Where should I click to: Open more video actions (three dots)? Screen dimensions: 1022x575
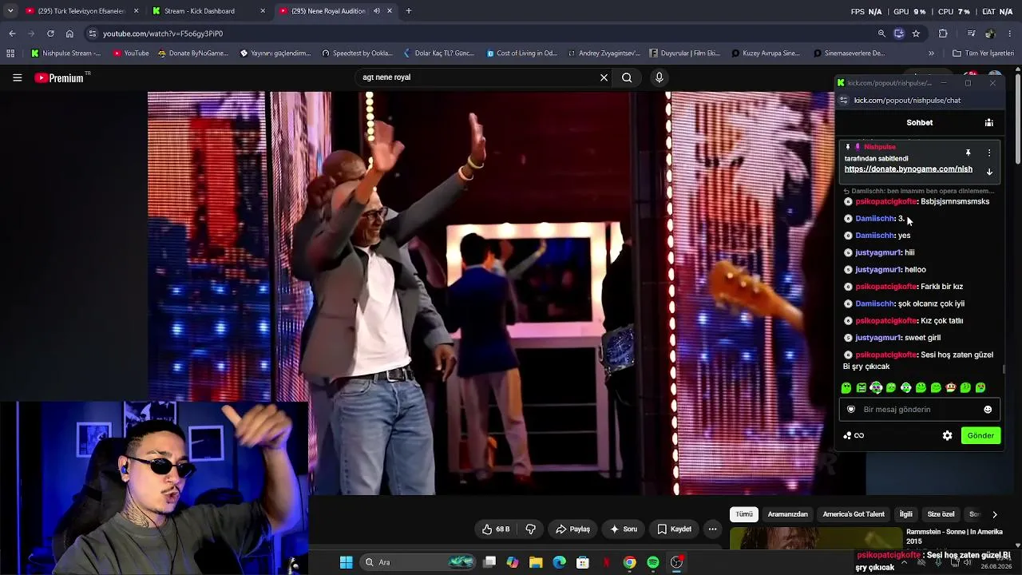[712, 529]
